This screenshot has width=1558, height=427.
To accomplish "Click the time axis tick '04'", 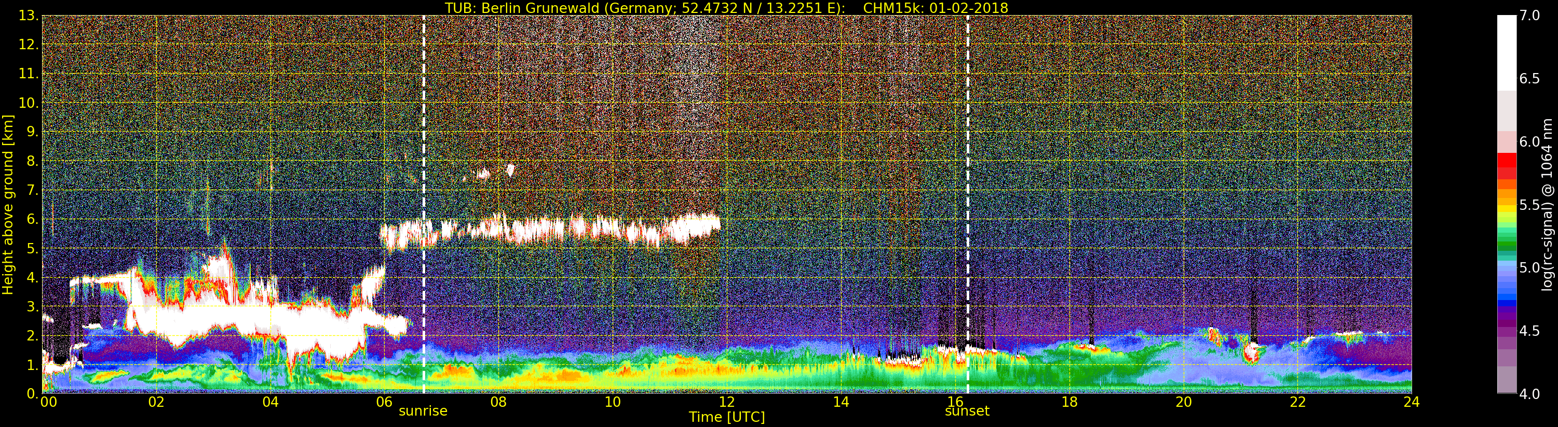I will [x=270, y=402].
